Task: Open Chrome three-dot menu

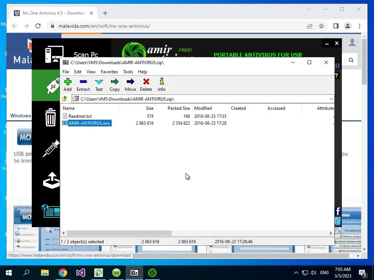Action: tap(359, 26)
